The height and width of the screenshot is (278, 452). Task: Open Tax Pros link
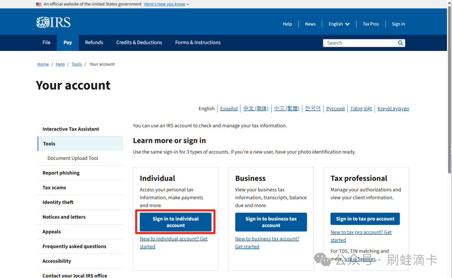[371, 24]
